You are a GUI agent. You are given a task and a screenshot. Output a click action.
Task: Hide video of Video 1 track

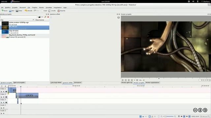tap(6, 91)
